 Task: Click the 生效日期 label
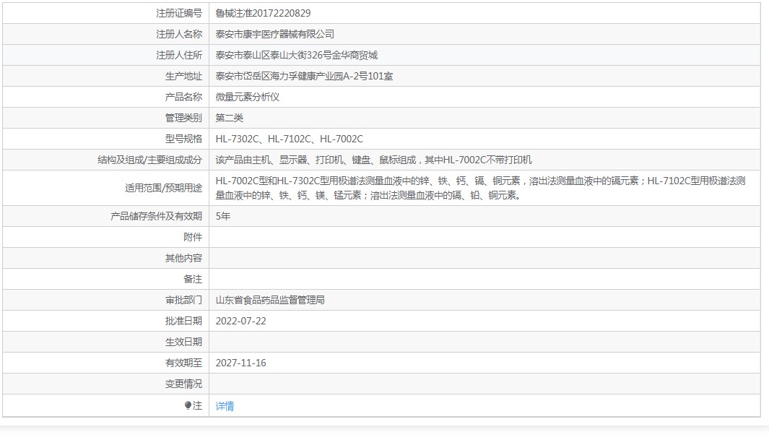[183, 342]
